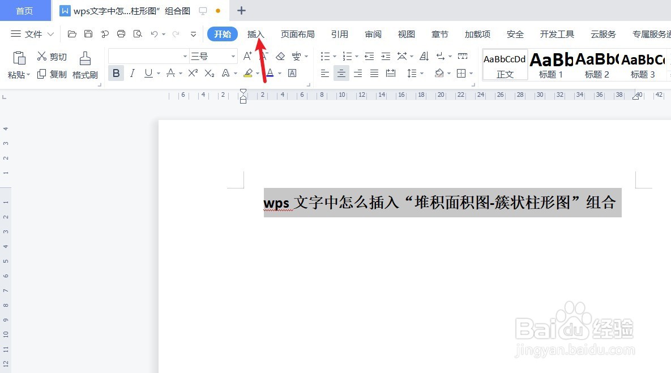Image resolution: width=671 pixels, height=373 pixels.
Task: Open the borders dropdown arrow
Action: tap(471, 74)
